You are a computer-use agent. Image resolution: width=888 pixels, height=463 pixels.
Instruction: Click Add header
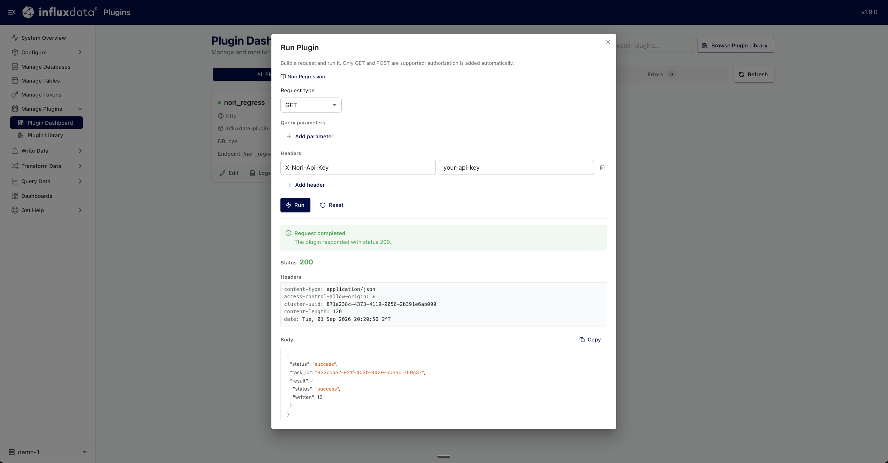[306, 185]
